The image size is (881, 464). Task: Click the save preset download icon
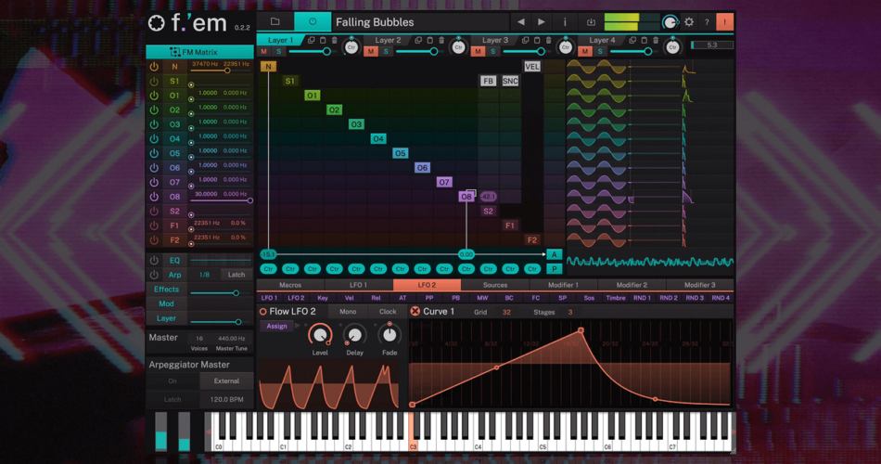591,22
